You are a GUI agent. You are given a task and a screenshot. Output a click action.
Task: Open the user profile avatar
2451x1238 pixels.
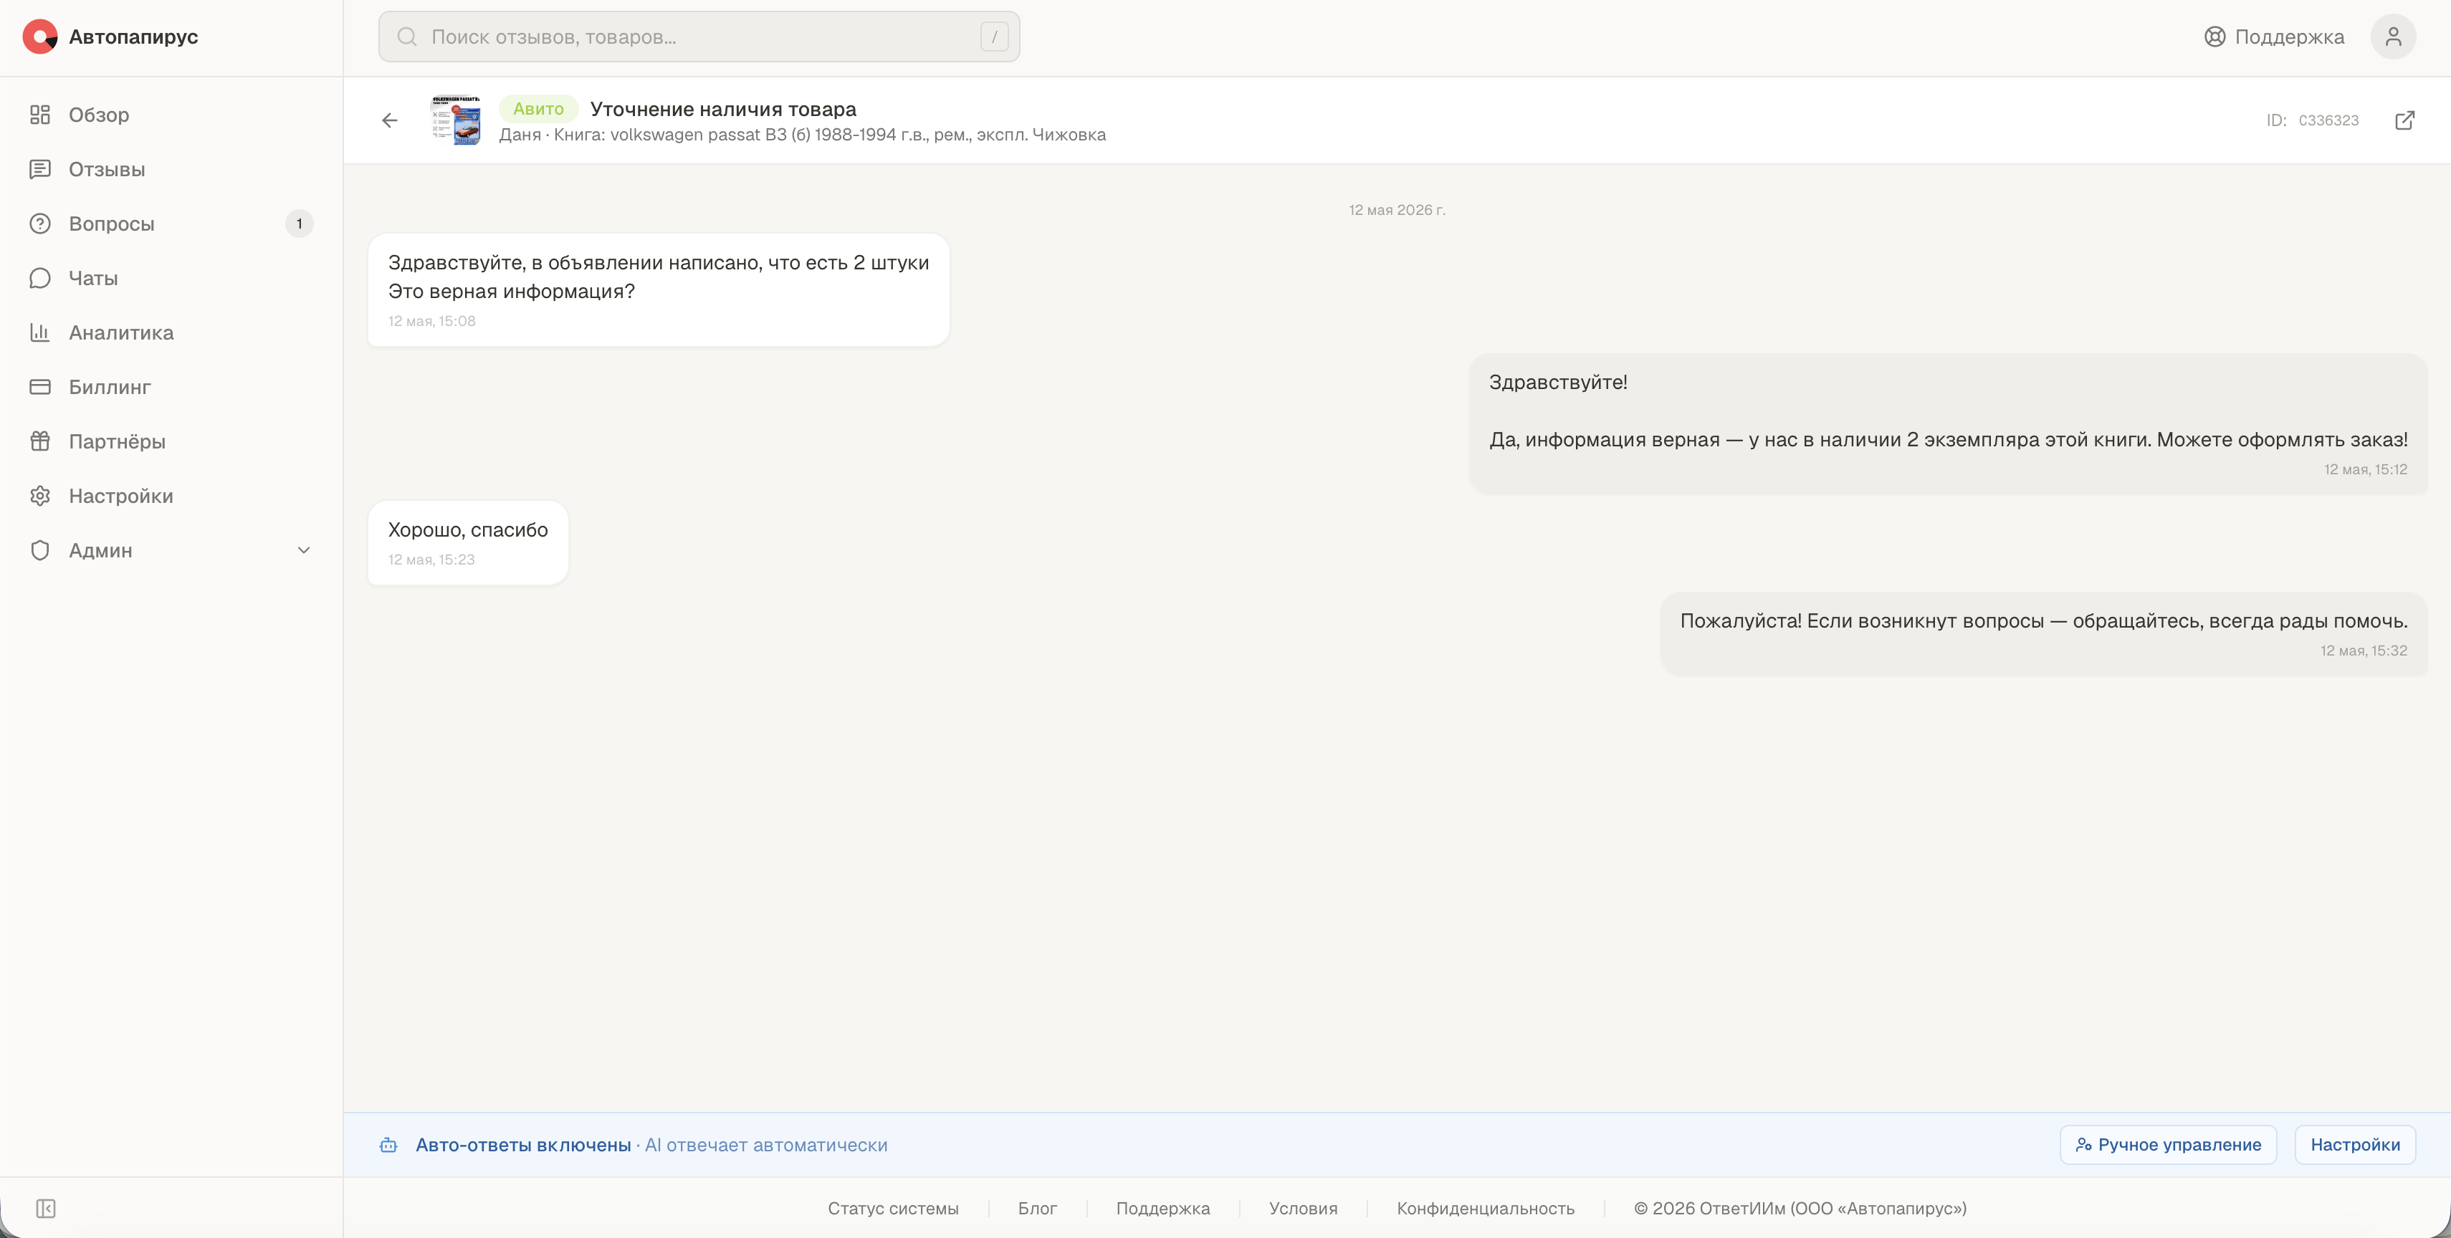click(x=2393, y=37)
